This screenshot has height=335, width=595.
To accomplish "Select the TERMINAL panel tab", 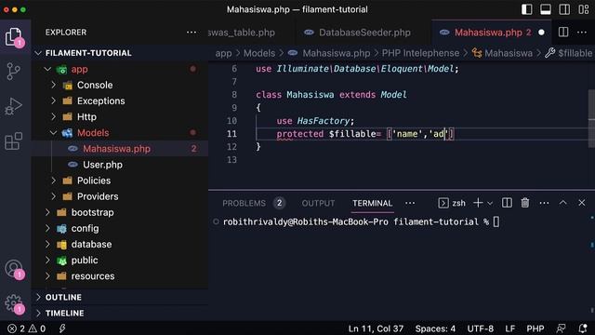I will point(372,203).
